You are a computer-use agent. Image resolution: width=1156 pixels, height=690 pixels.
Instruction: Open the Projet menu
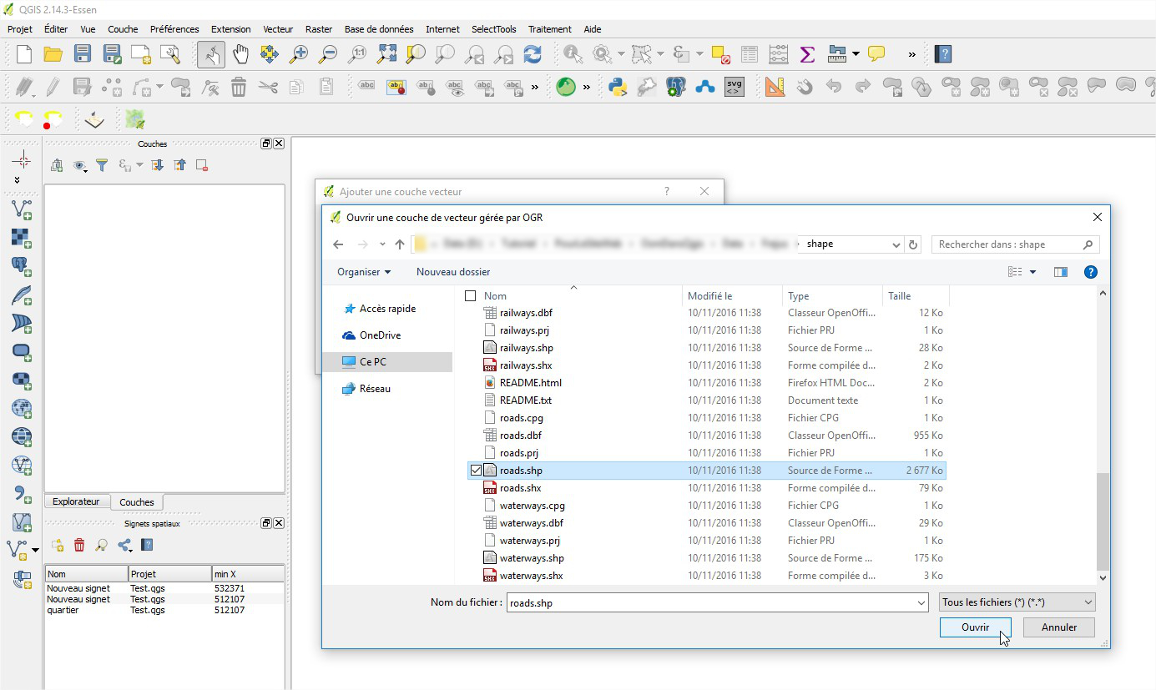(x=20, y=29)
